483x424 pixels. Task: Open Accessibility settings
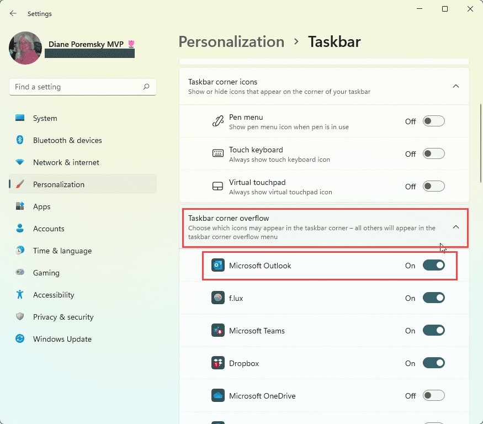(x=83, y=295)
